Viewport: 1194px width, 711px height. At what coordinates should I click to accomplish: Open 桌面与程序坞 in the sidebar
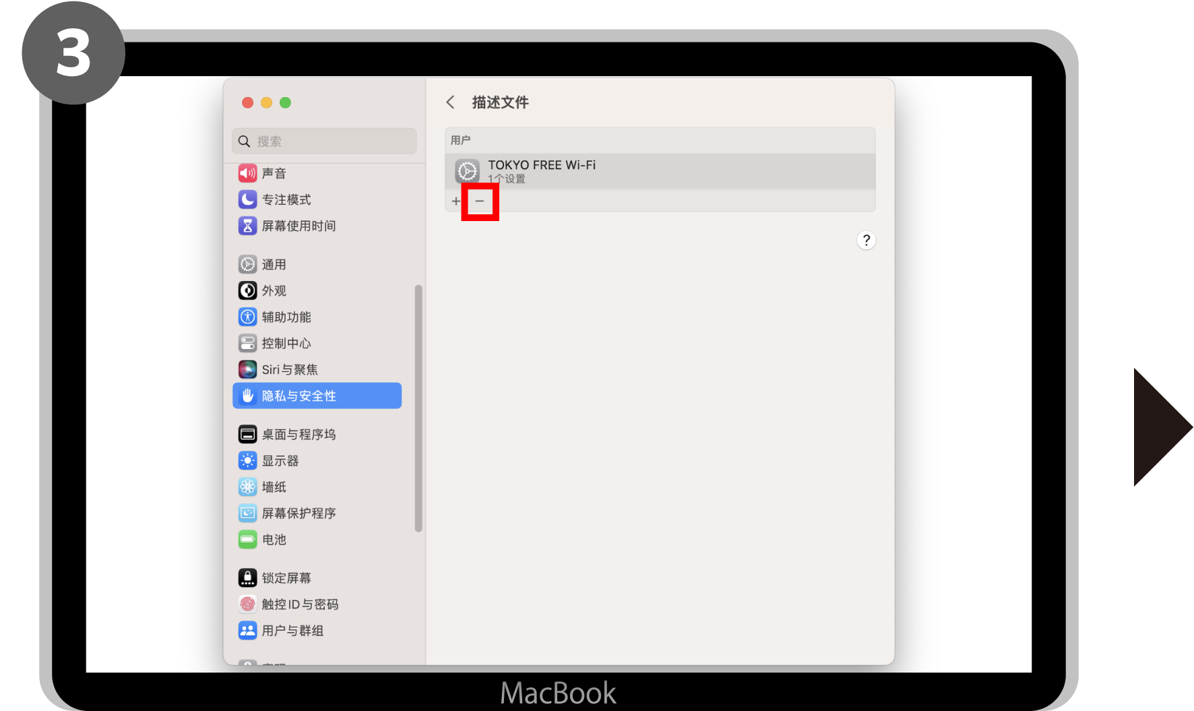[x=298, y=435]
